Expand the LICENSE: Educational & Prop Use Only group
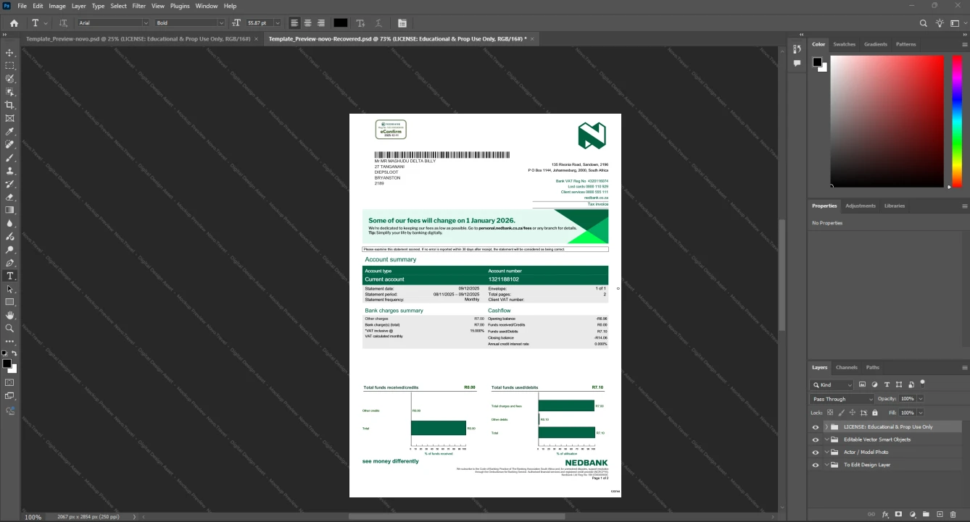The image size is (970, 522). pyautogui.click(x=826, y=427)
